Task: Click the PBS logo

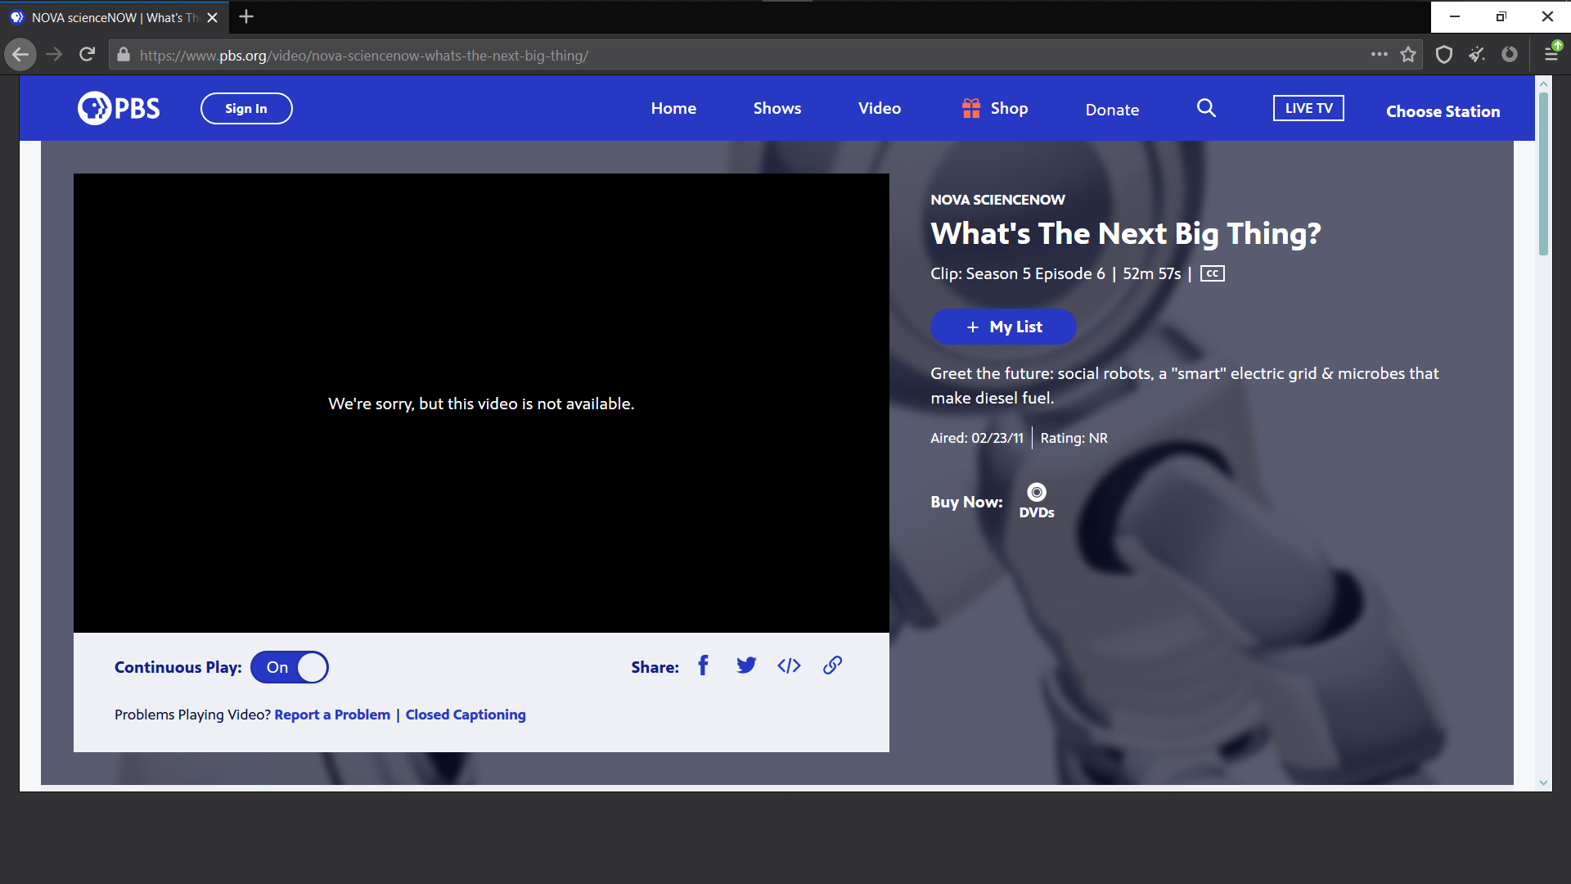Action: (119, 108)
